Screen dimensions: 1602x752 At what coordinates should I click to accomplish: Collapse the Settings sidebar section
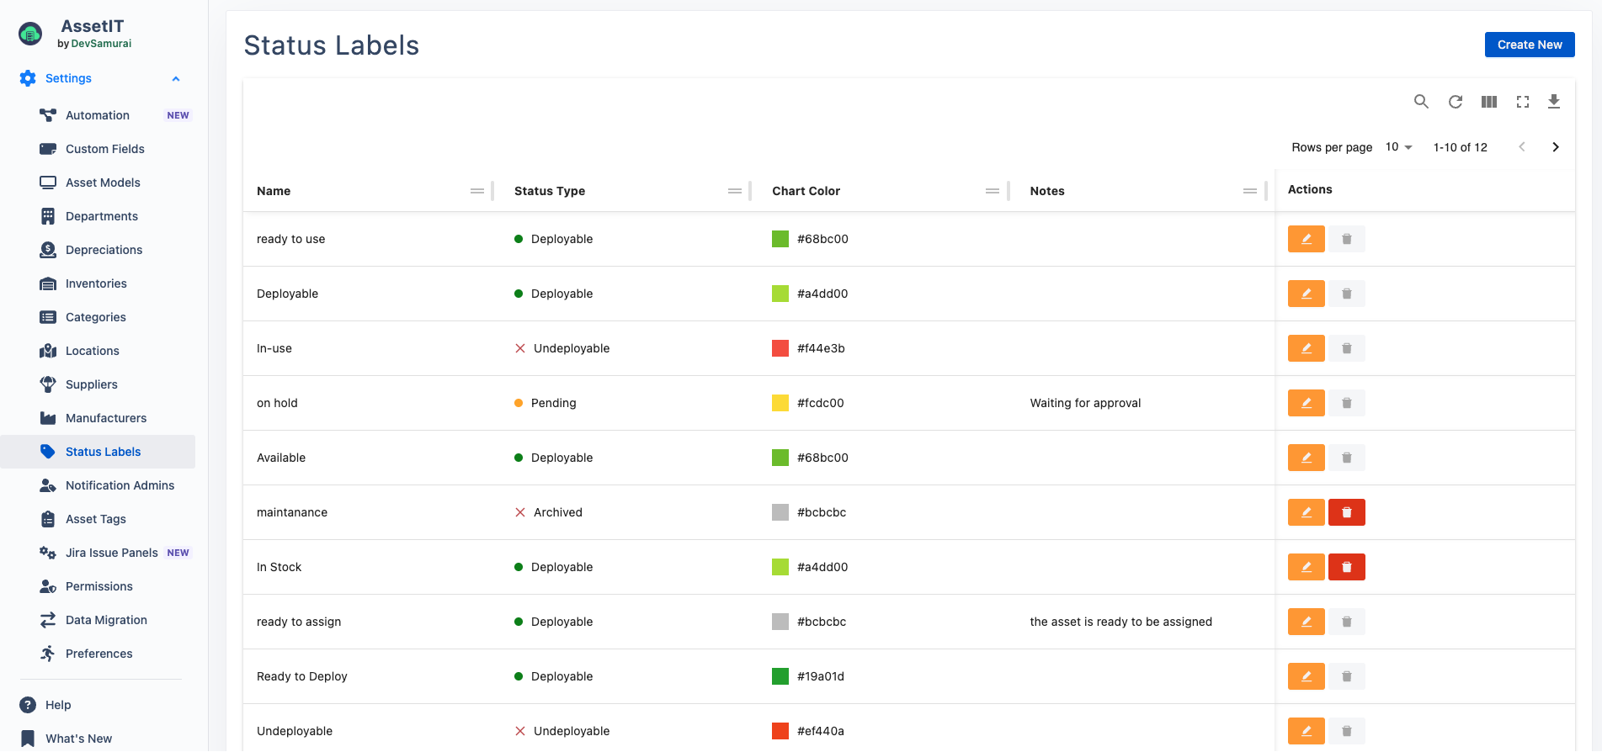pos(176,78)
